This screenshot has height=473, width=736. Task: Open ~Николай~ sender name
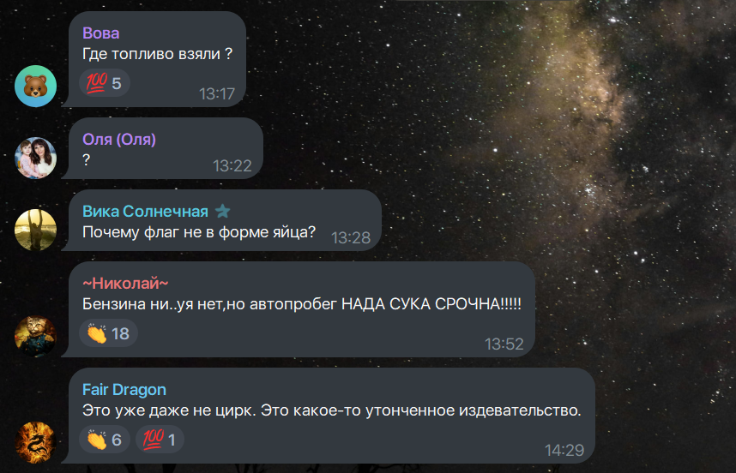[125, 283]
